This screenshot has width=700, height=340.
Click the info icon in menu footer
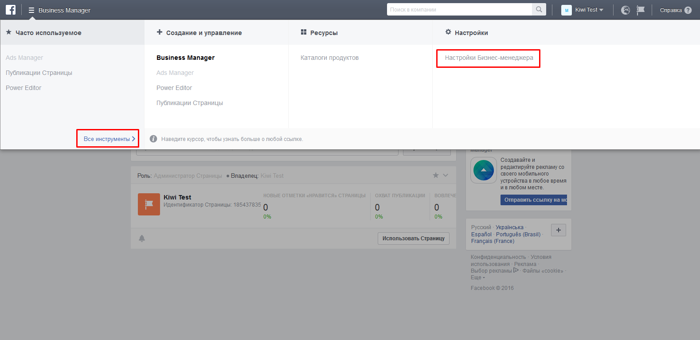point(153,139)
